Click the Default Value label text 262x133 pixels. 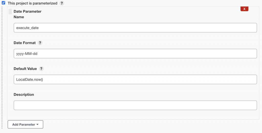tap(25, 69)
